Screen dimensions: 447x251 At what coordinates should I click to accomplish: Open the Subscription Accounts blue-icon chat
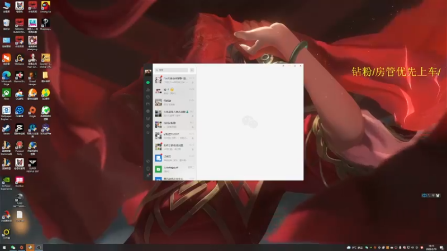(x=174, y=158)
